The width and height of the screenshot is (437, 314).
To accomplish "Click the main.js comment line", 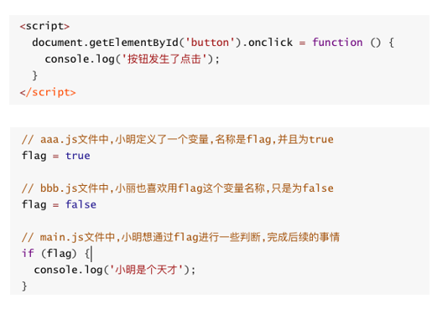I will click(180, 237).
